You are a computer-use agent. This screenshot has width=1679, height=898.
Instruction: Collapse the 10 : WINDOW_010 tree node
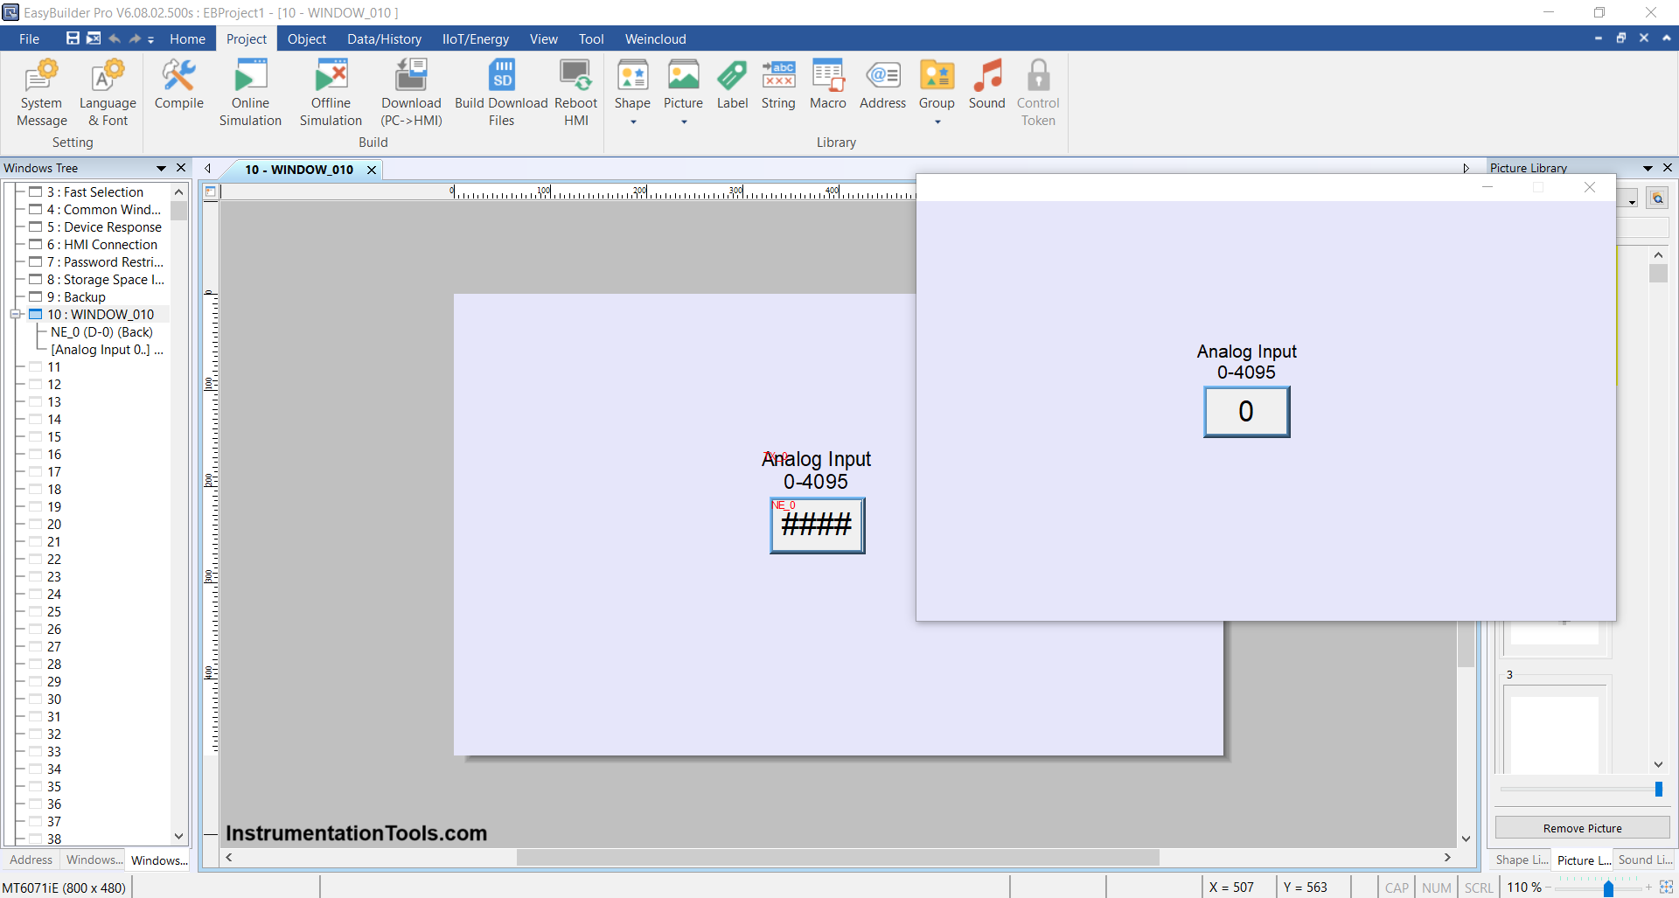(16, 315)
